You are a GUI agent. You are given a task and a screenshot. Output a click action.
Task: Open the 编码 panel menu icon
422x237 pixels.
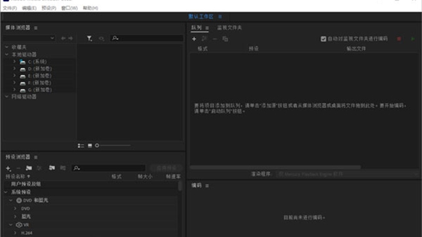click(207, 186)
